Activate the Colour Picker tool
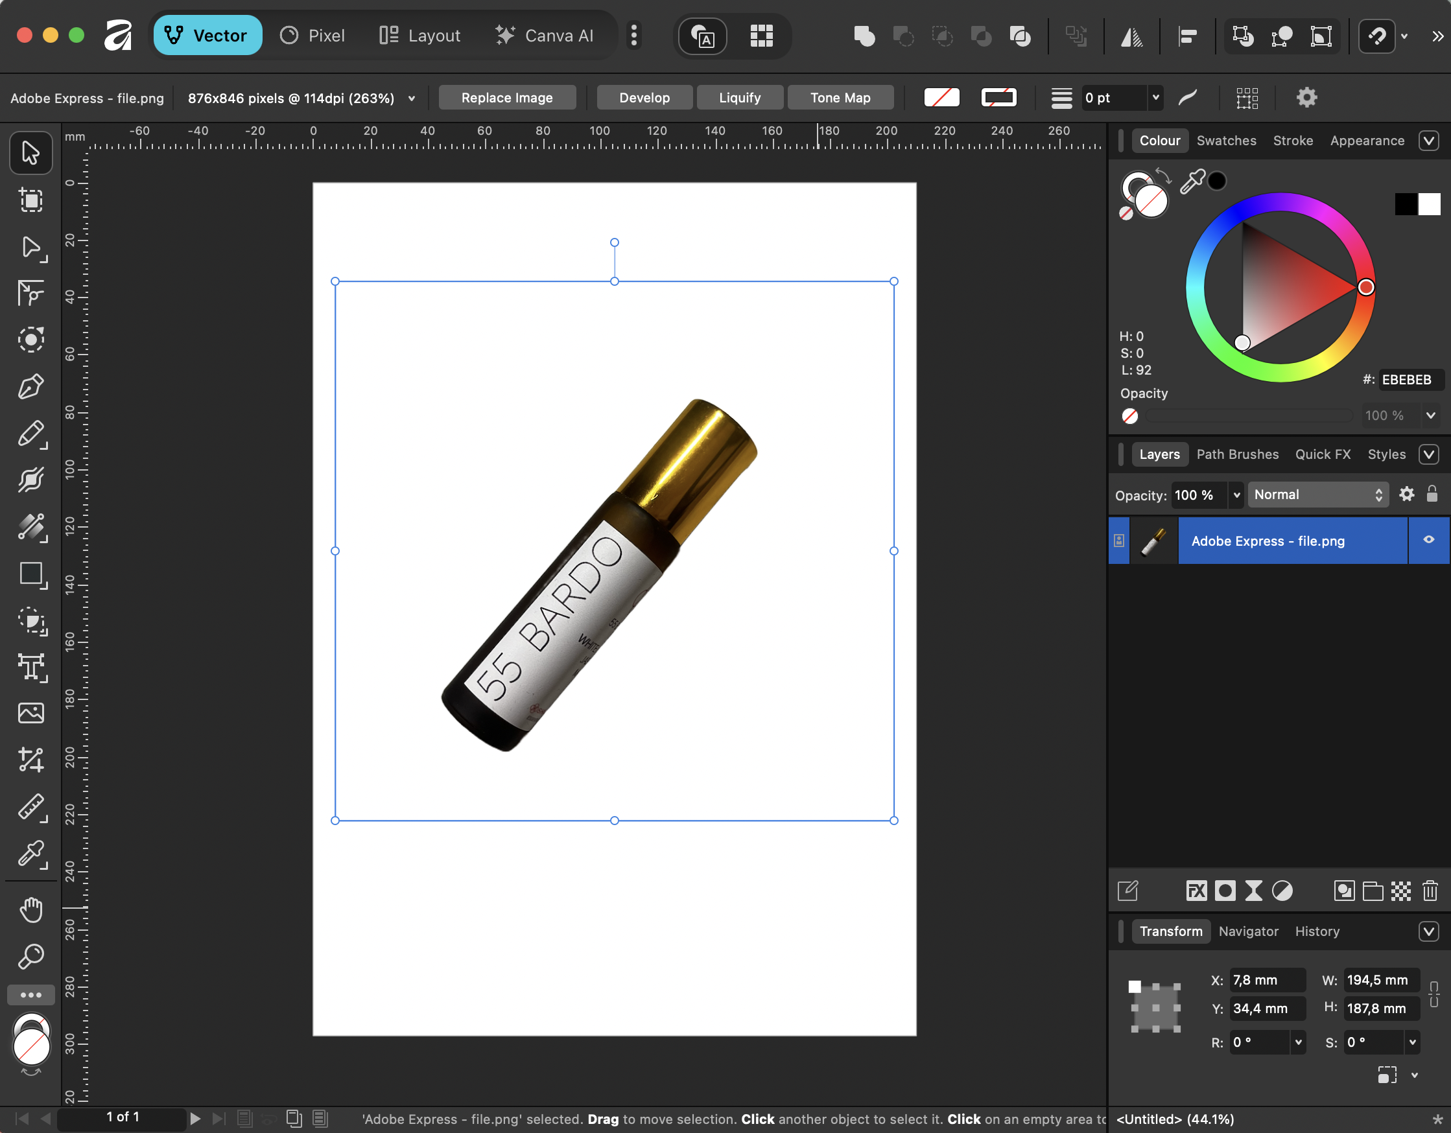 point(30,856)
